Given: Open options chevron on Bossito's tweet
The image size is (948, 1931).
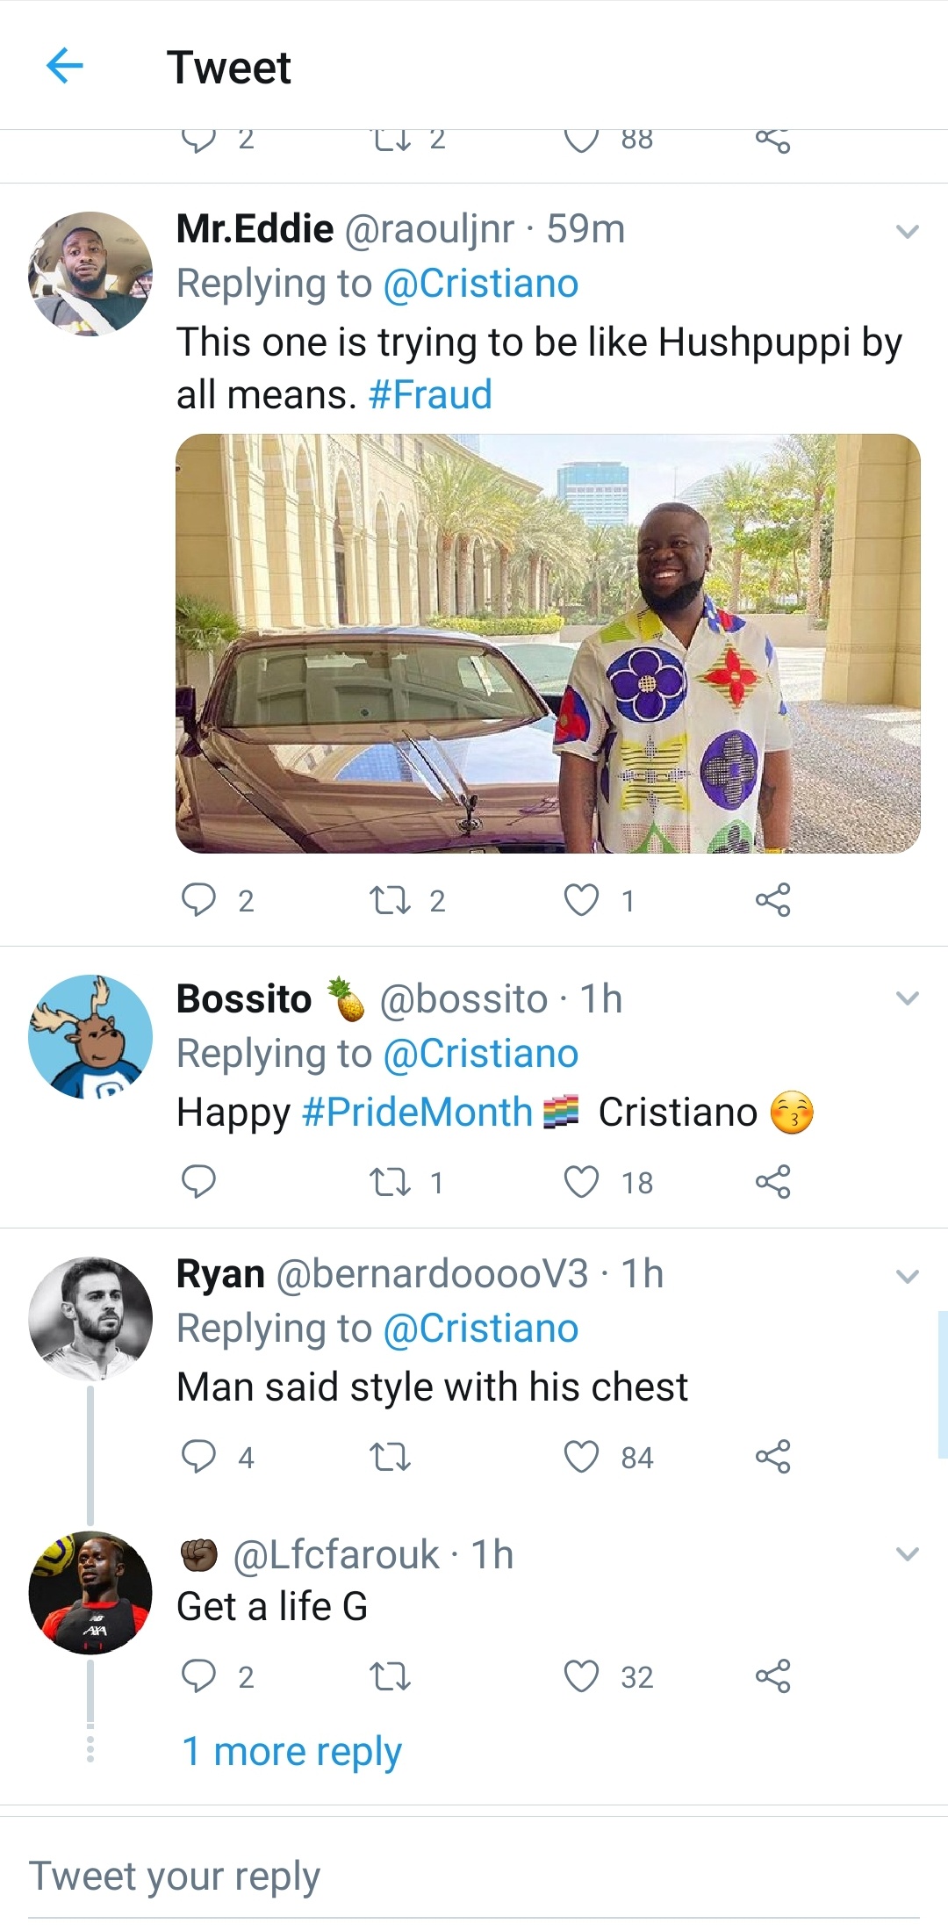Looking at the screenshot, I should coord(907,998).
